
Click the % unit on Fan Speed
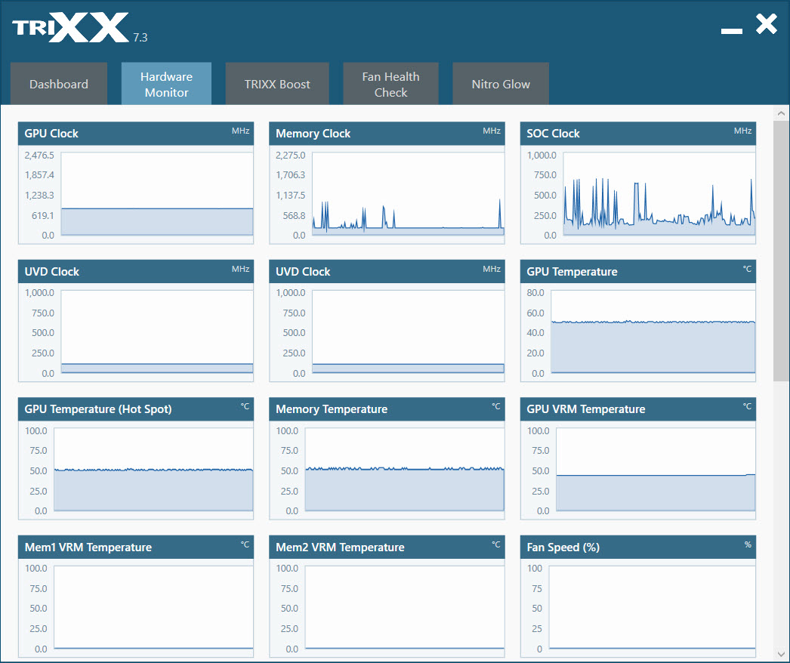[x=748, y=544]
